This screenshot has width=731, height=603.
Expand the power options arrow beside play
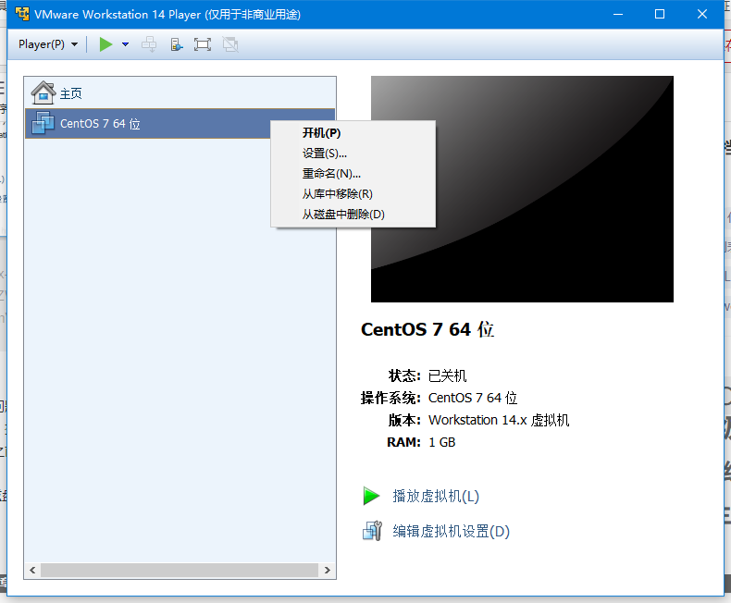click(125, 44)
